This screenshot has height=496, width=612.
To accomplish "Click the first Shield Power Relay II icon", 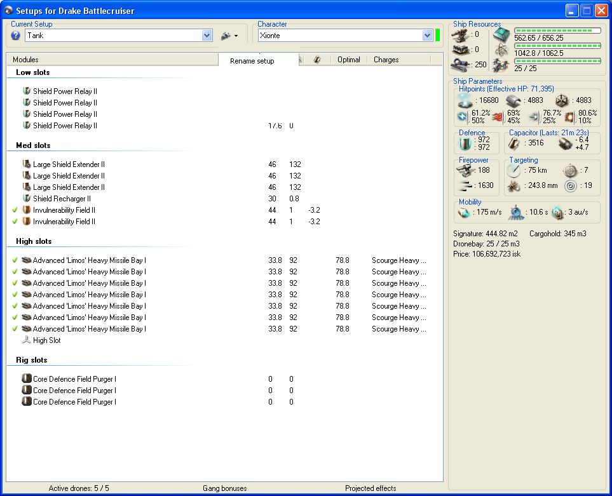I will coord(27,91).
